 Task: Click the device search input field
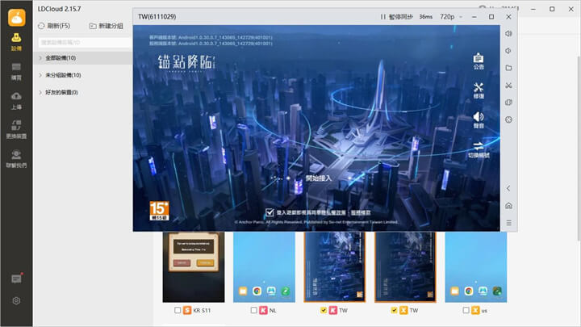point(85,42)
